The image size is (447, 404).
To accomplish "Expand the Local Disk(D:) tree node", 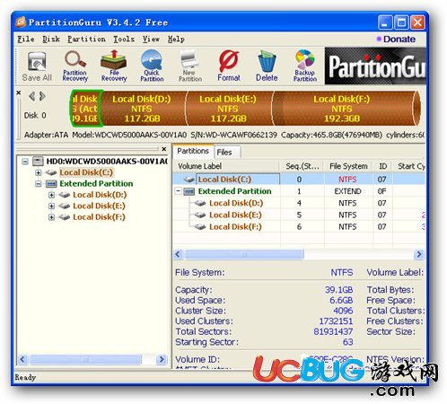I will [51, 195].
